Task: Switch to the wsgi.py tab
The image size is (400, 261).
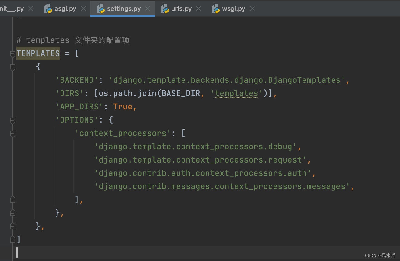Action: coord(234,9)
